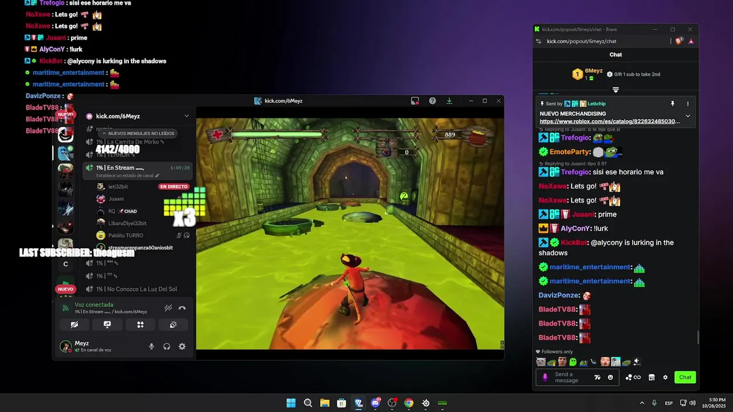Viewport: 733px width, 412px height.
Task: Join No Conozco La Luz Del Sol channel
Action: point(136,289)
